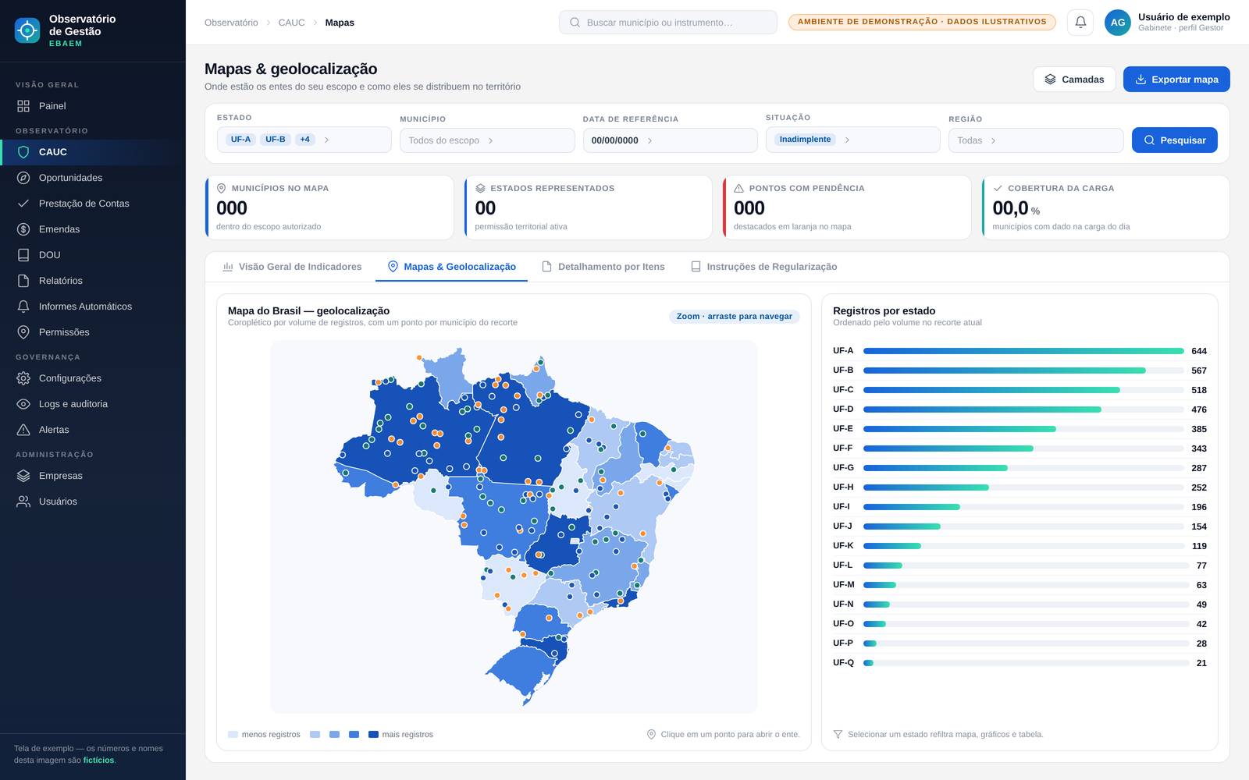The height and width of the screenshot is (780, 1249).
Task: Open the Camadas layers button
Action: (x=1074, y=80)
